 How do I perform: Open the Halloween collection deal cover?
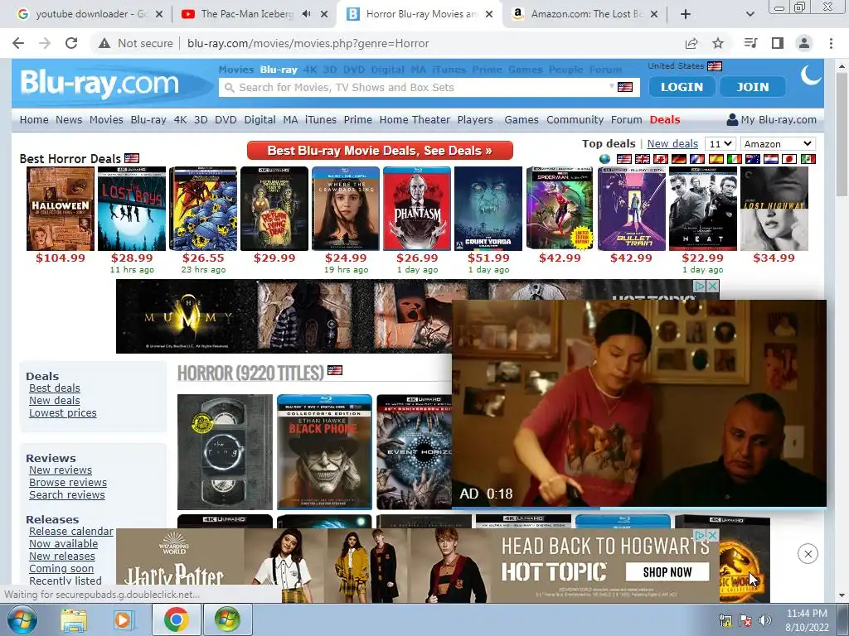pyautogui.click(x=60, y=209)
